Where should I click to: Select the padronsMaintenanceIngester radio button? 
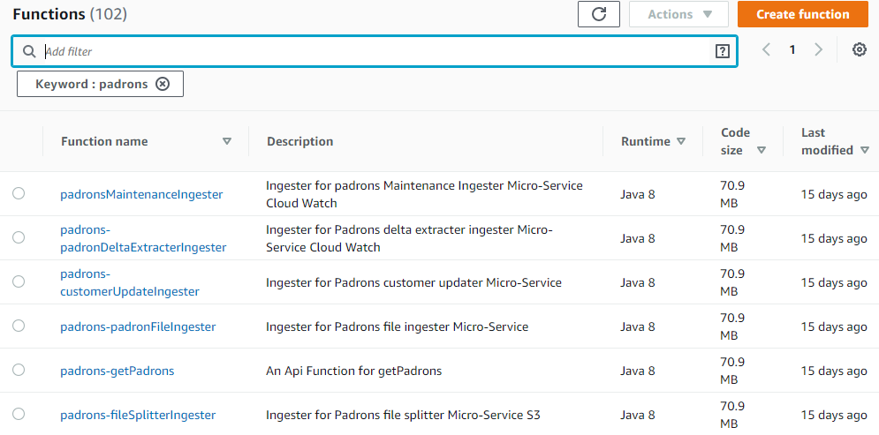pyautogui.click(x=19, y=193)
